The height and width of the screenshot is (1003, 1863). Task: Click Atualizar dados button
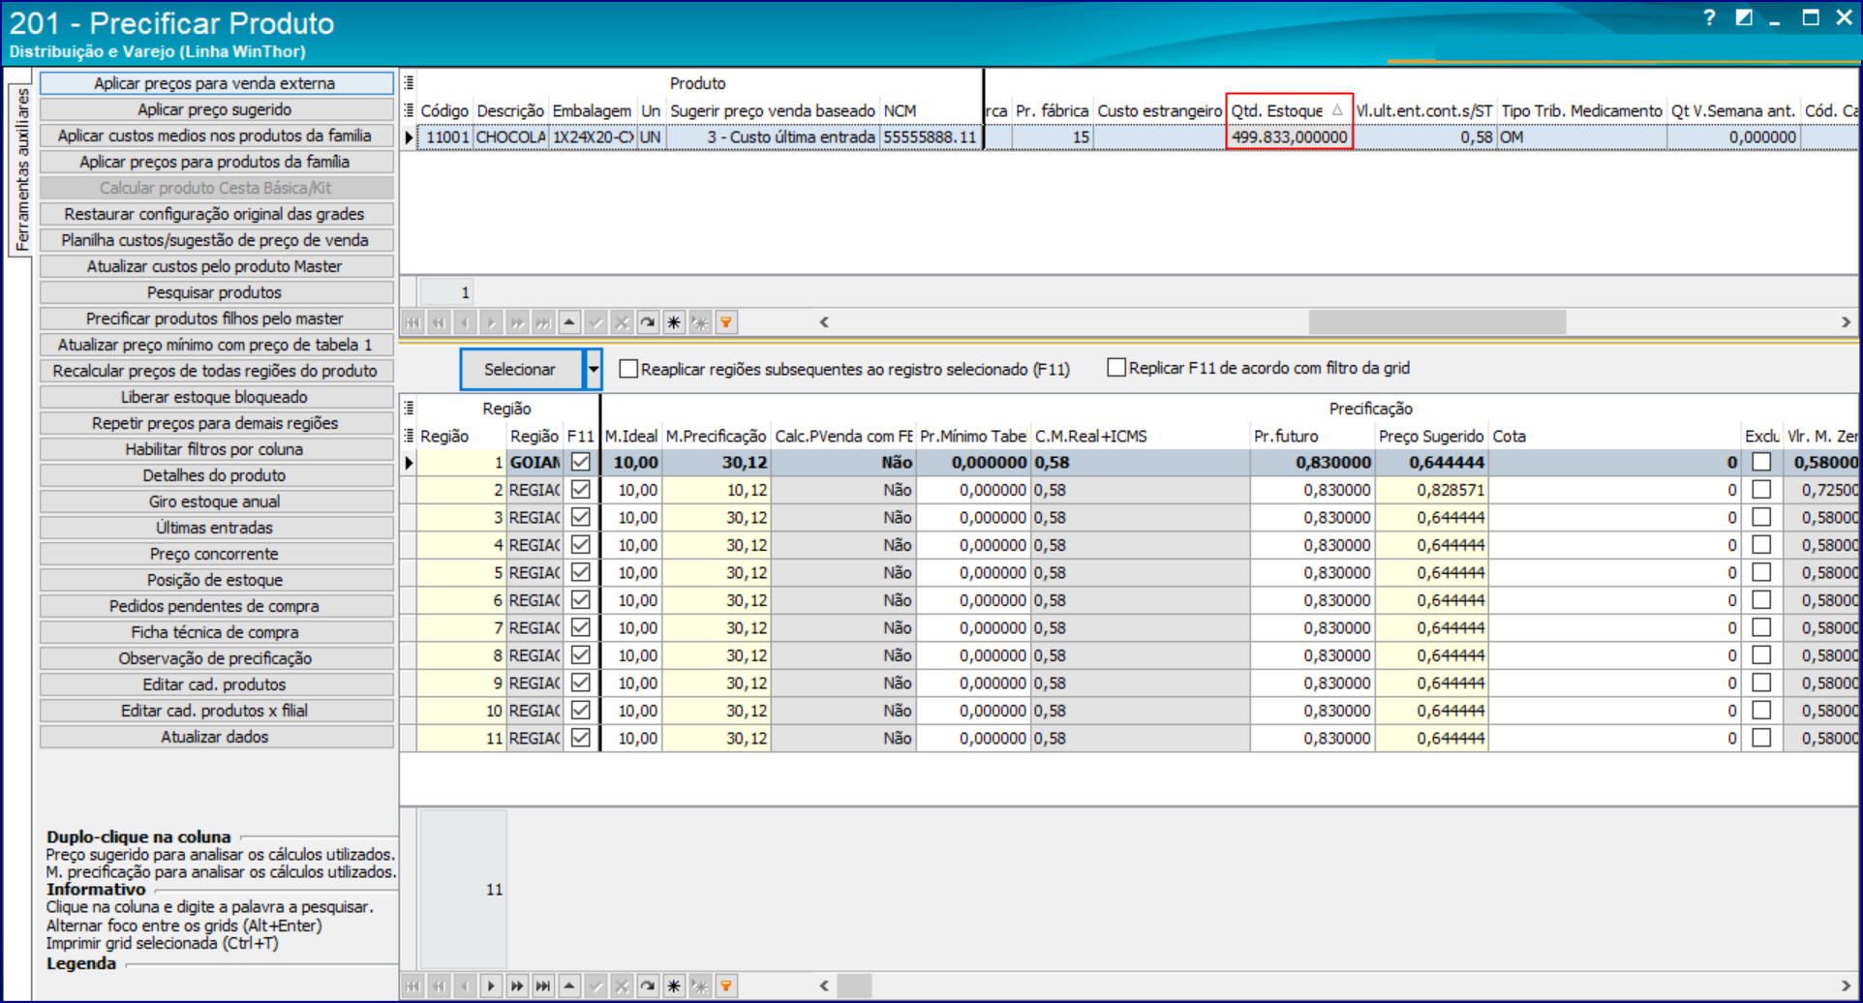pos(215,737)
